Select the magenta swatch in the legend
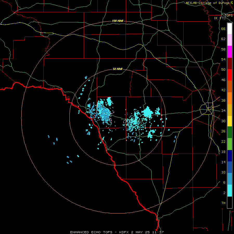Image resolution: width=234 pixels, height=234 pixels. pyautogui.click(x=230, y=52)
